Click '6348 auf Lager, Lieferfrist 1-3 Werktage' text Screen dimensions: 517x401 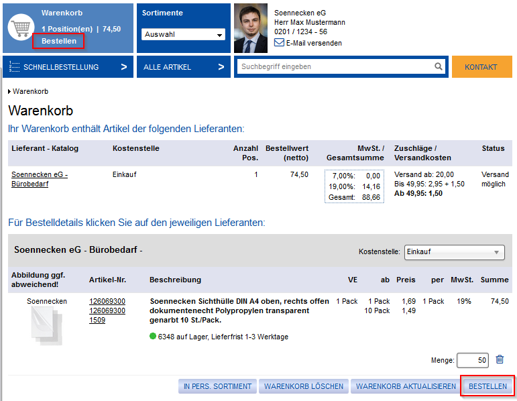[x=223, y=337]
